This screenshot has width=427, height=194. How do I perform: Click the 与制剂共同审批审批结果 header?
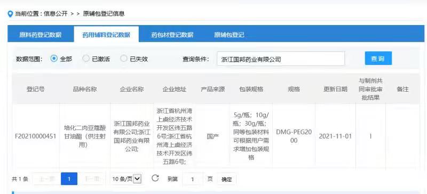click(370, 89)
